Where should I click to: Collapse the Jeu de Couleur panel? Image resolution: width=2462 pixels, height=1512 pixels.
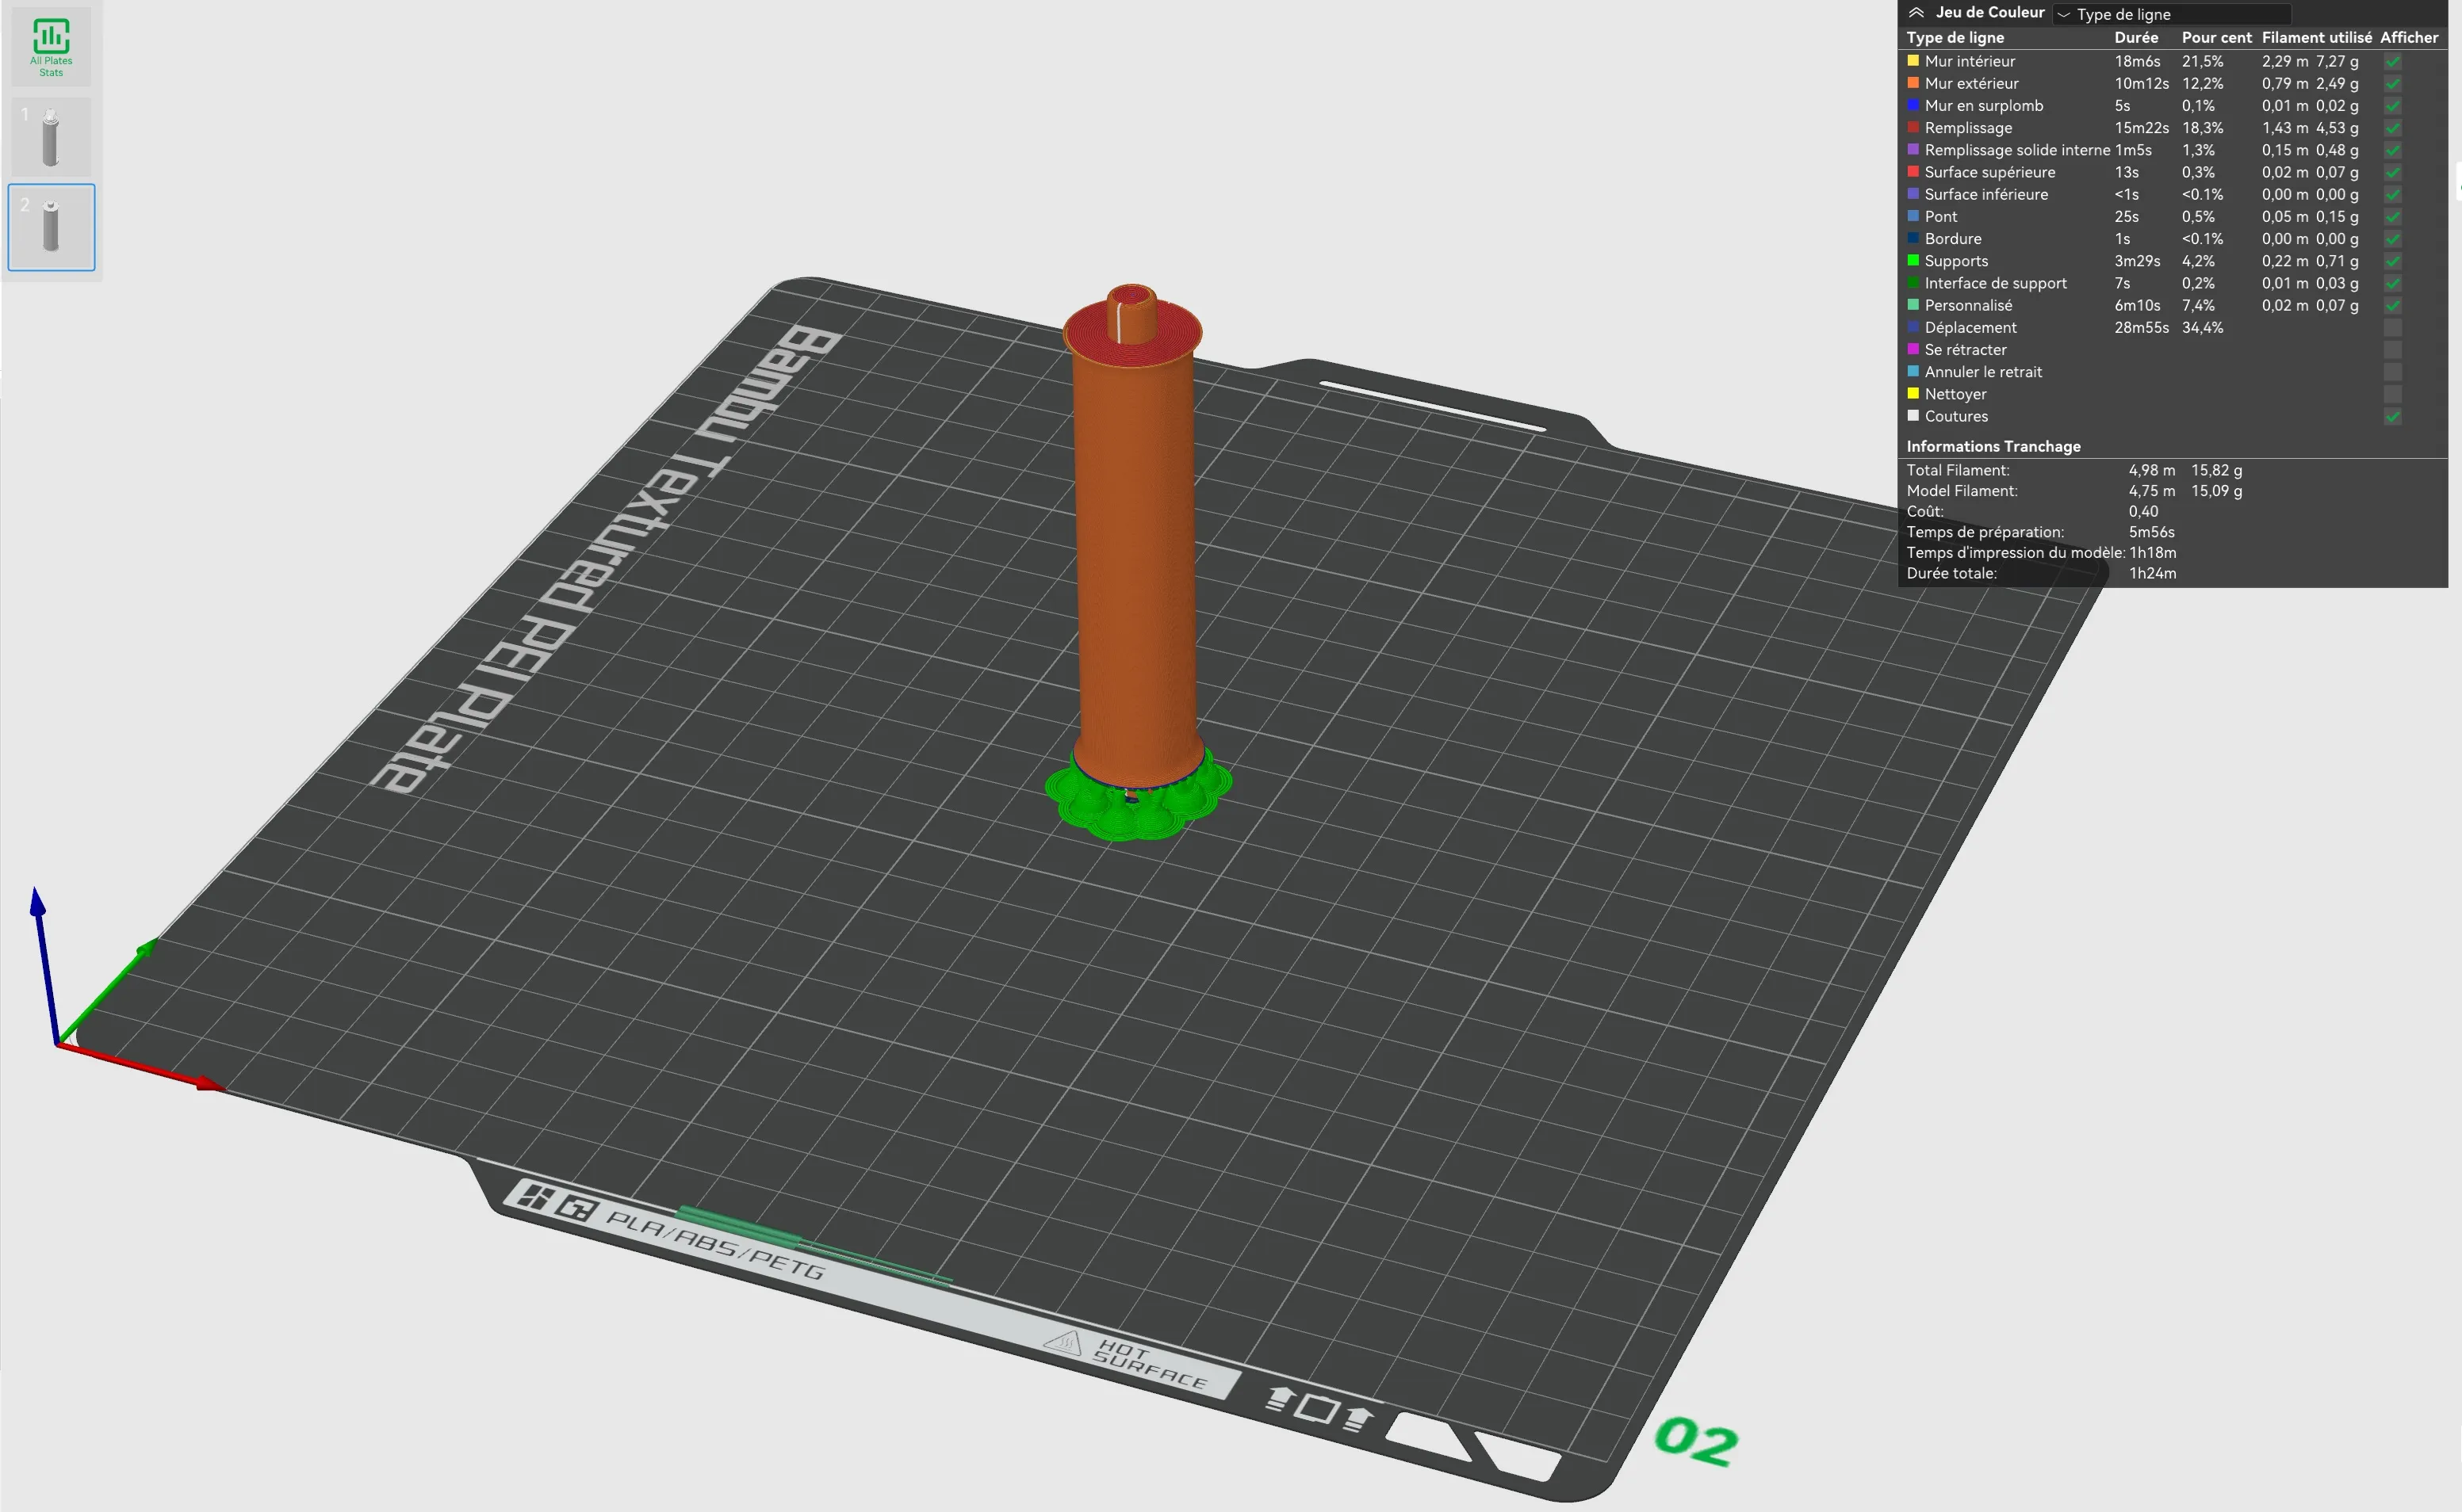(1916, 13)
